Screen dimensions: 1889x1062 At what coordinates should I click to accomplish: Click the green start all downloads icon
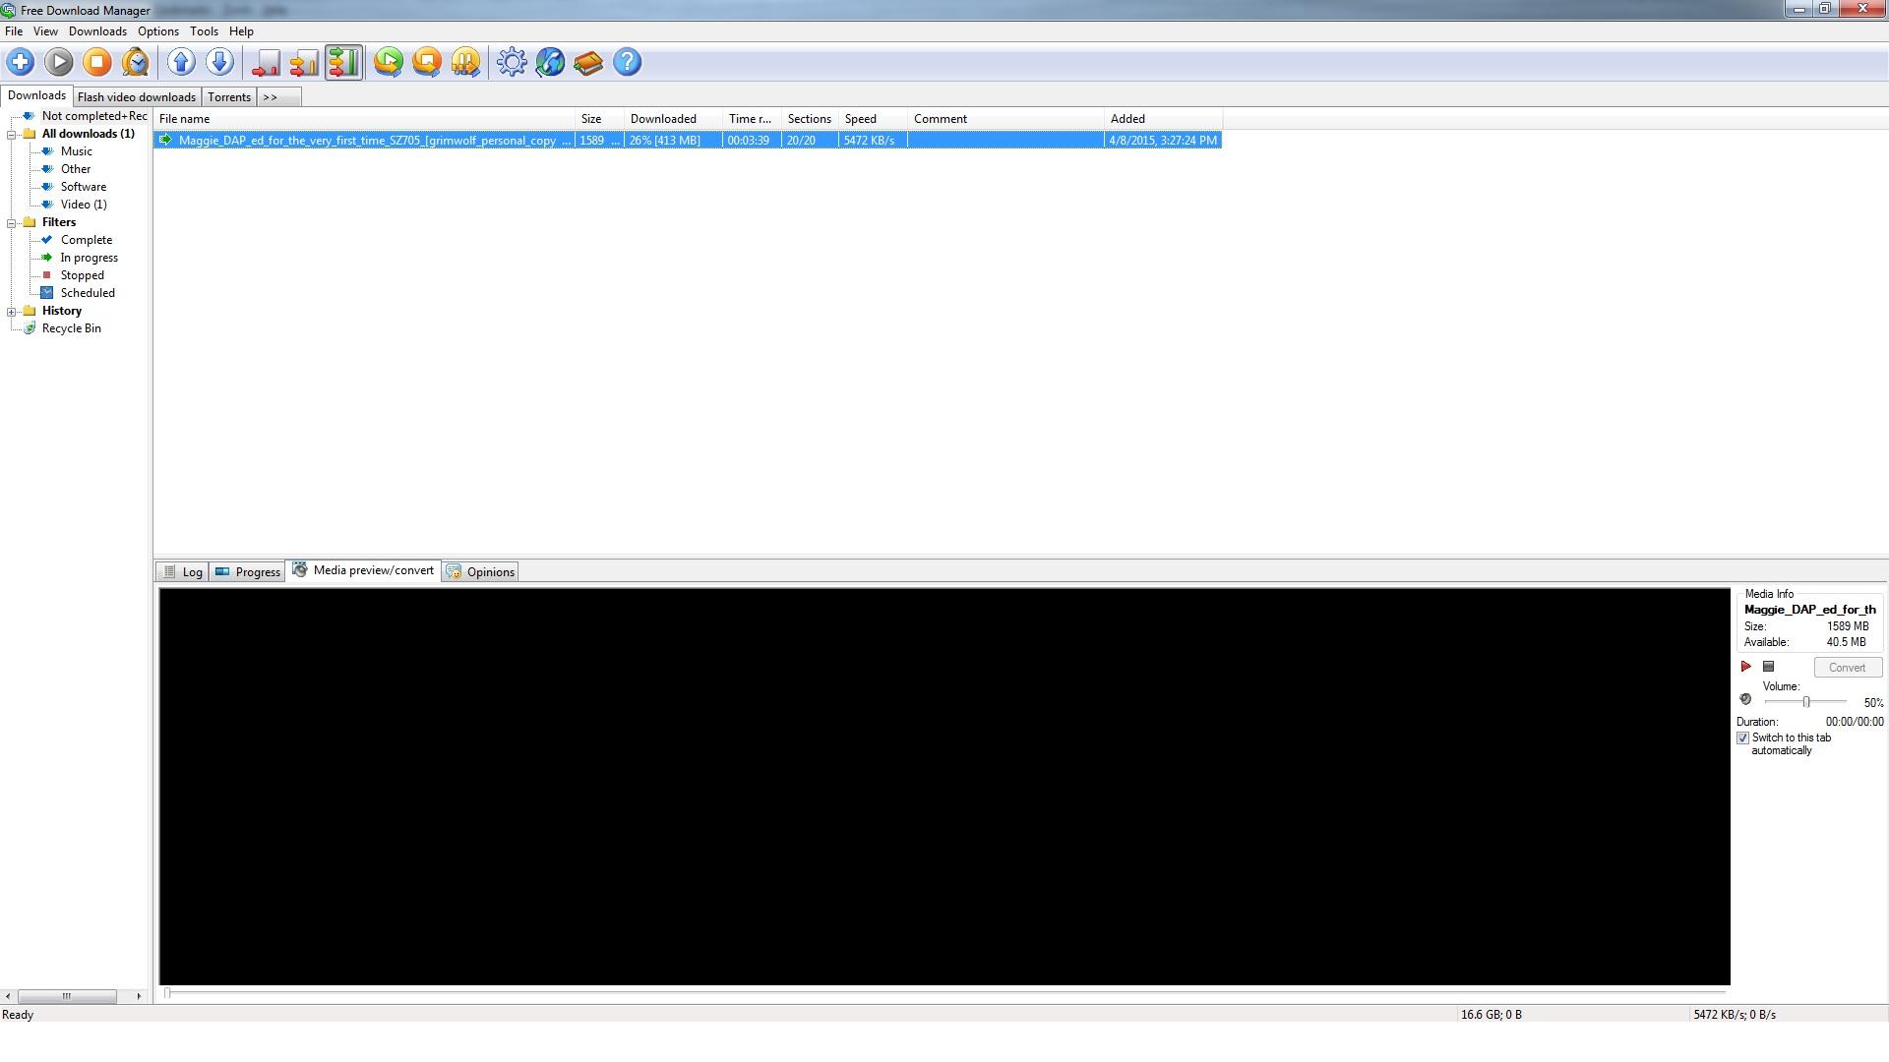click(x=389, y=63)
